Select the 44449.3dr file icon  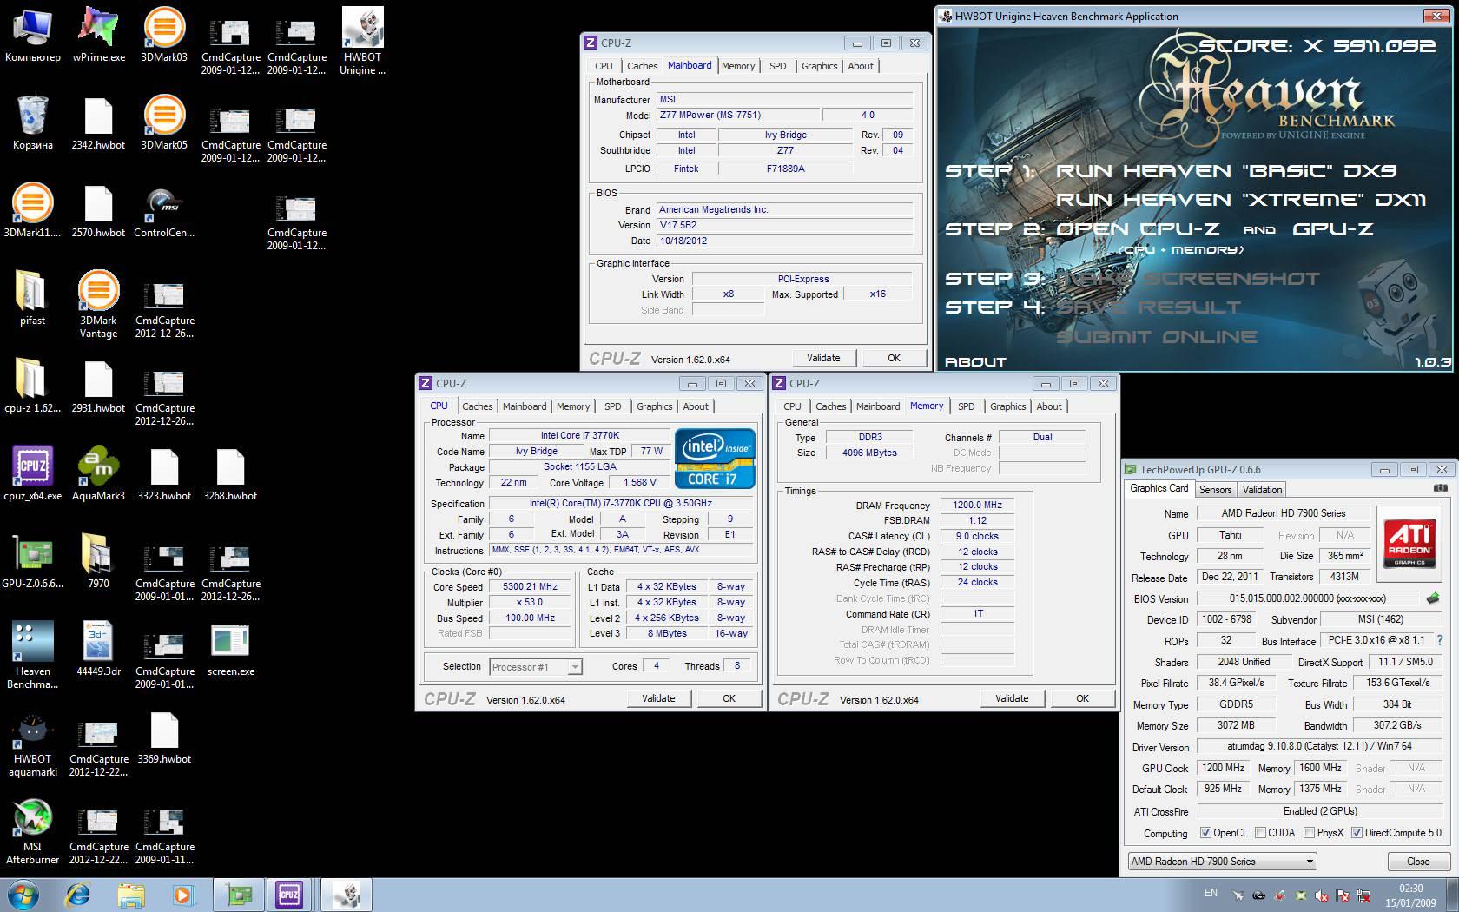click(x=98, y=649)
